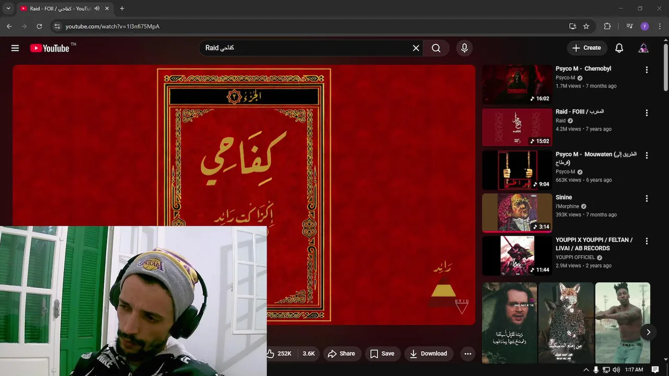The width and height of the screenshot is (669, 376).
Task: Download the video
Action: (429, 354)
